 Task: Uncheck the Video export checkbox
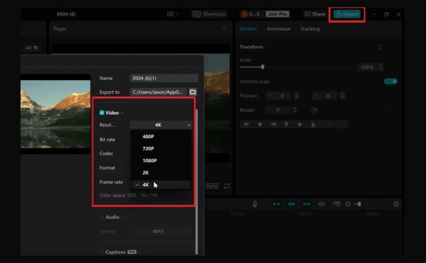(102, 113)
